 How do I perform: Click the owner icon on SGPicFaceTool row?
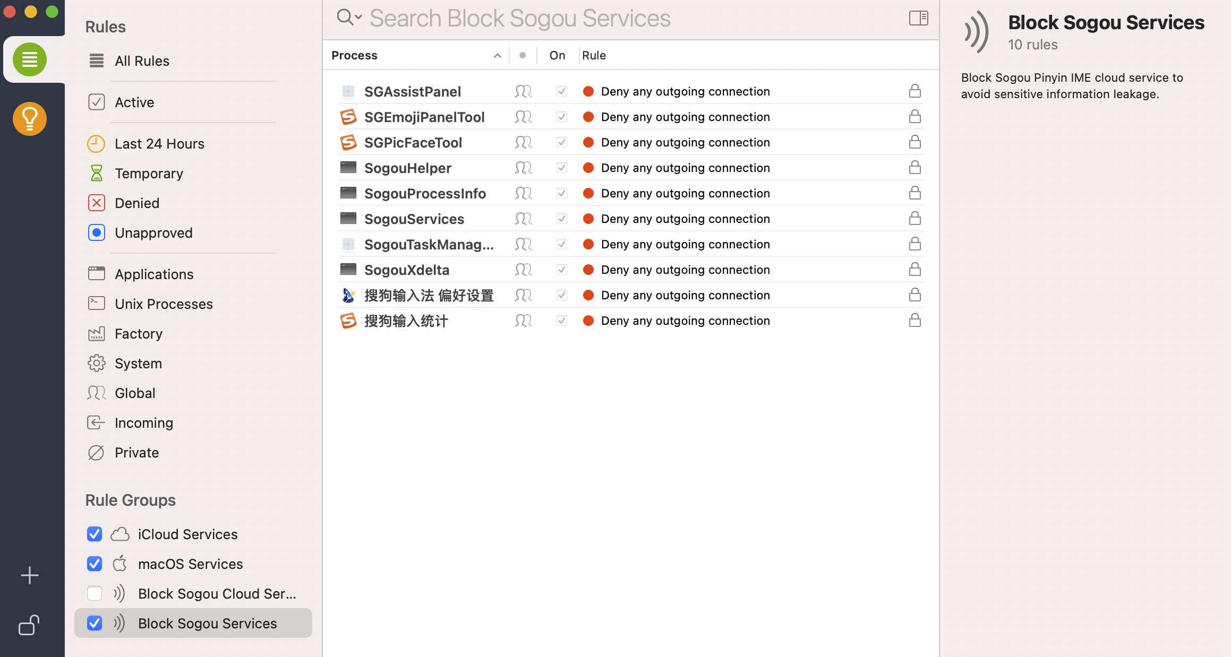click(x=523, y=142)
